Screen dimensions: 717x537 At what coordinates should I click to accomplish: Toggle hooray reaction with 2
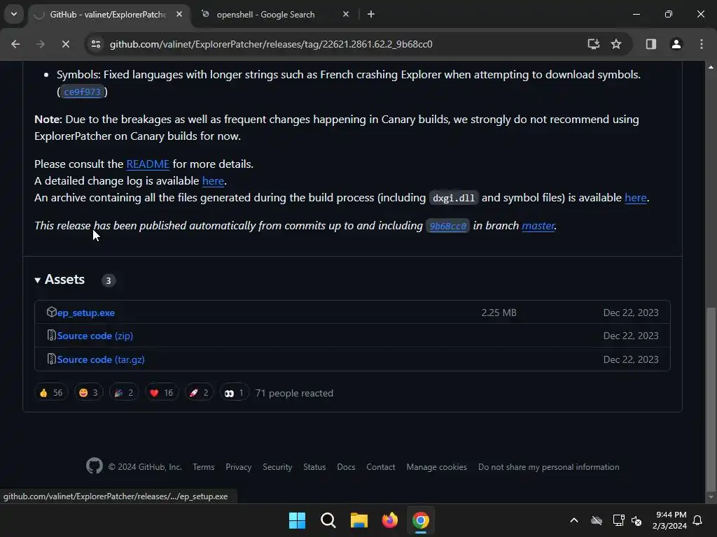coord(124,393)
